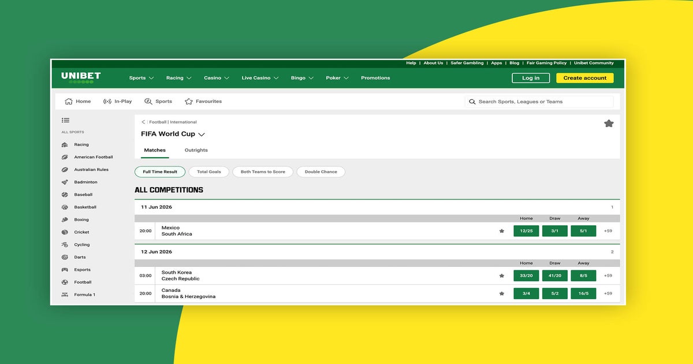Open the Safer Gambling link
The image size is (693, 364).
tap(467, 63)
